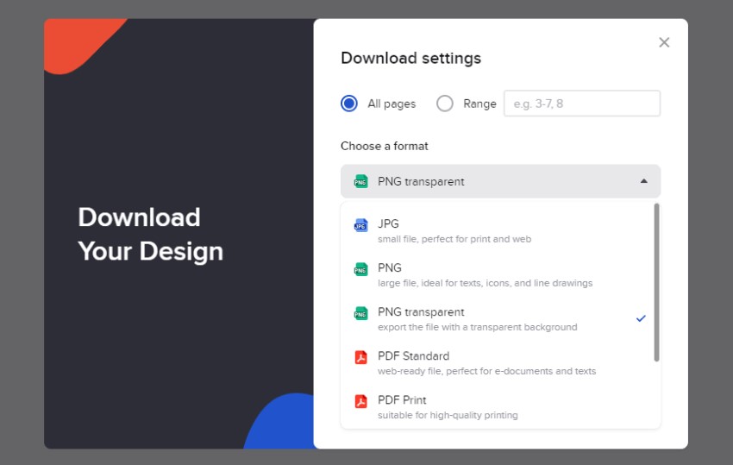Collapse the PNG transparent format dropdown
733x465 pixels.
tap(500, 181)
